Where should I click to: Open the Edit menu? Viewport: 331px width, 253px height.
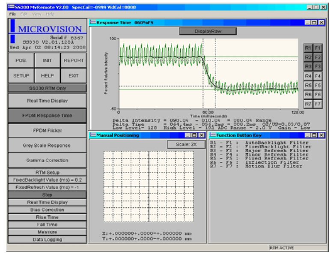coord(24,14)
